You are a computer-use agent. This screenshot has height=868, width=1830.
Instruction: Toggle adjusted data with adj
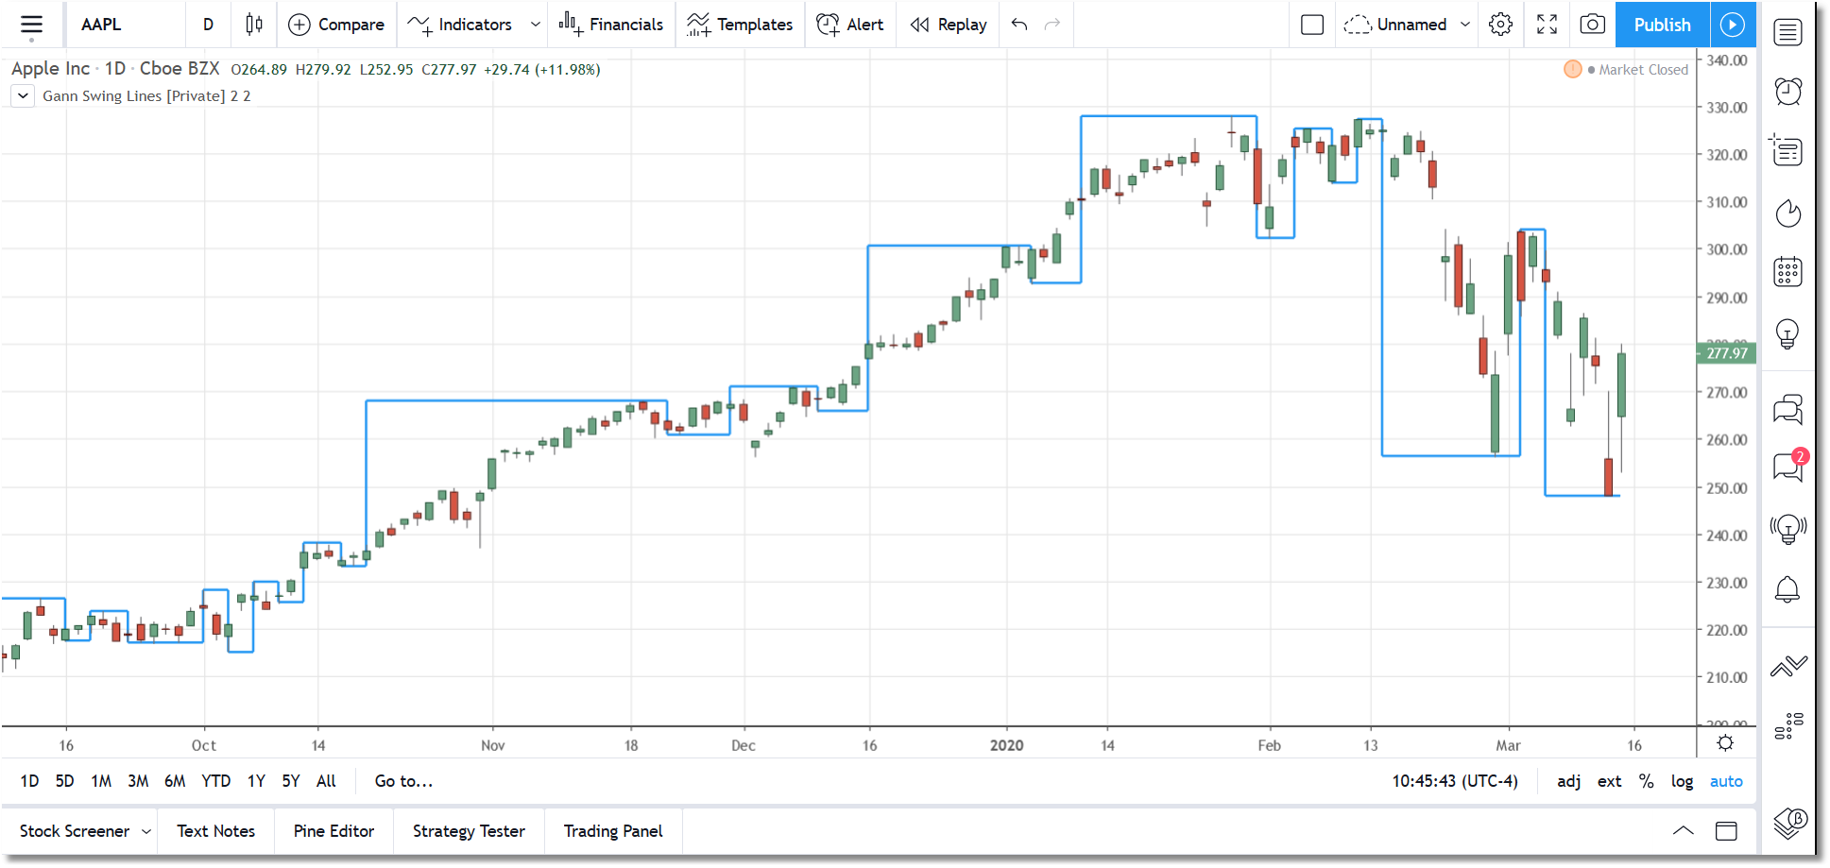(1569, 781)
